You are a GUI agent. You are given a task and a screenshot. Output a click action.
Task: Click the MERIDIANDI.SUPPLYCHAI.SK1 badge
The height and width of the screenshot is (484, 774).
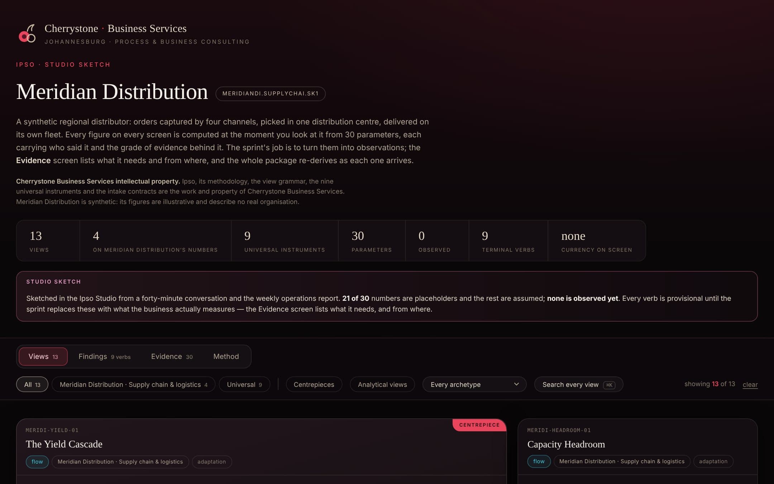pyautogui.click(x=271, y=94)
